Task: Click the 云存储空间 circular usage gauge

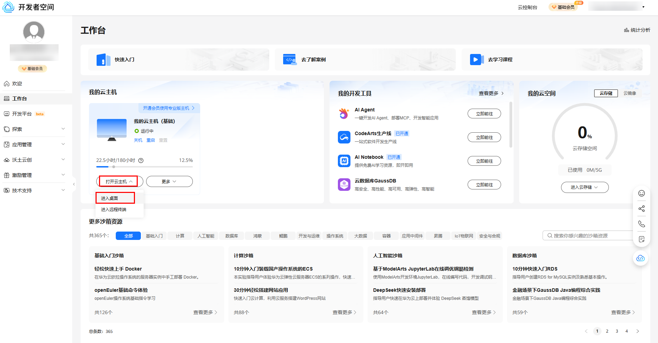Action: pyautogui.click(x=585, y=132)
